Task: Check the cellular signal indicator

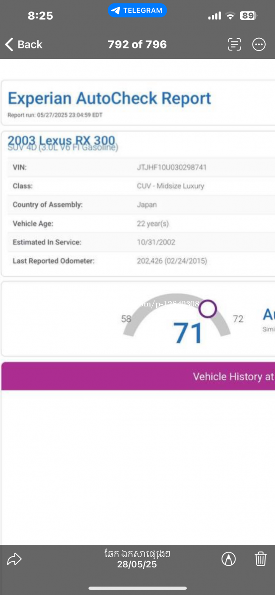Action: tap(214, 16)
